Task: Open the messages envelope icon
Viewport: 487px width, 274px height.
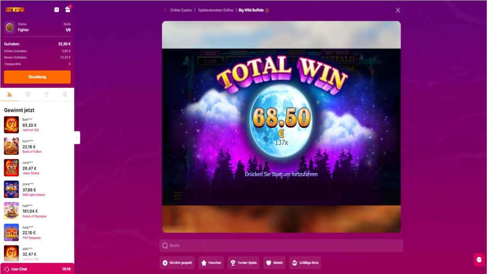Action: tap(57, 10)
